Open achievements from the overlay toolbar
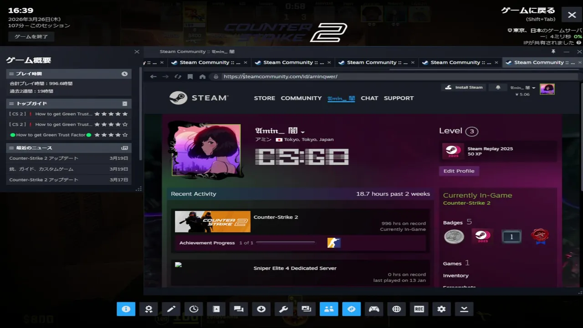 (x=148, y=309)
